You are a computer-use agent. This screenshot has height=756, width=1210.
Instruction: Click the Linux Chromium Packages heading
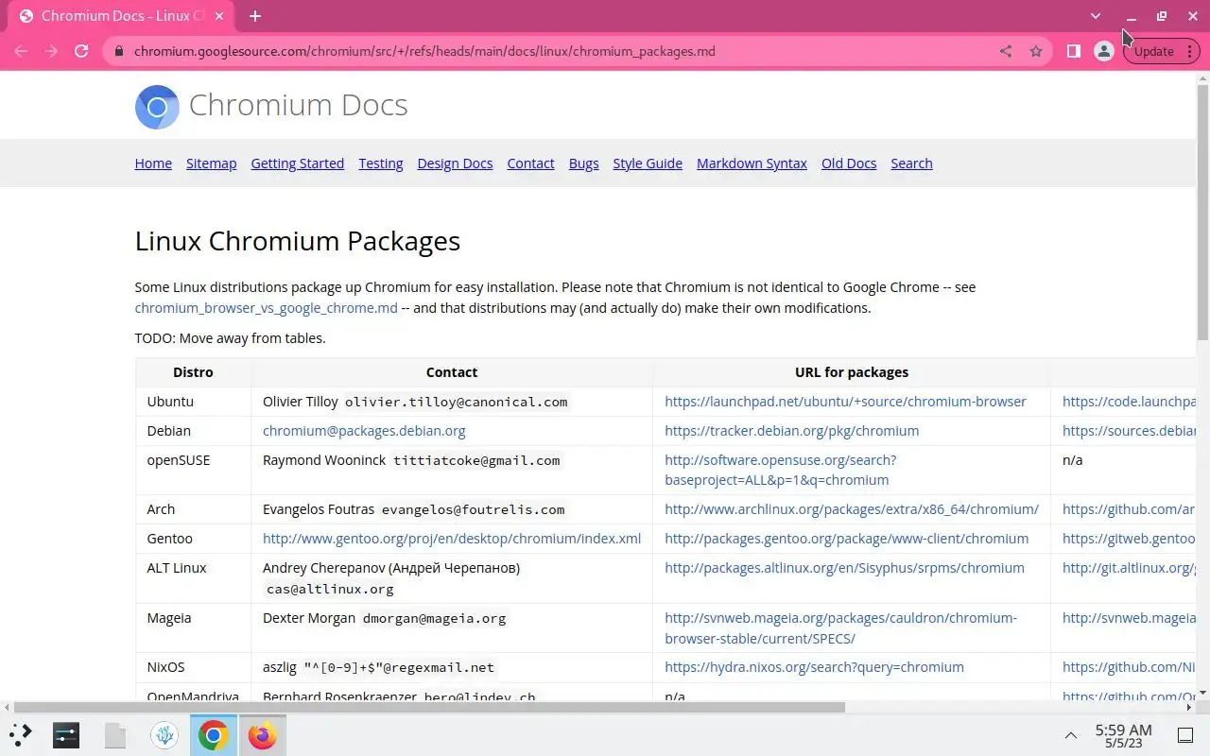[297, 241]
